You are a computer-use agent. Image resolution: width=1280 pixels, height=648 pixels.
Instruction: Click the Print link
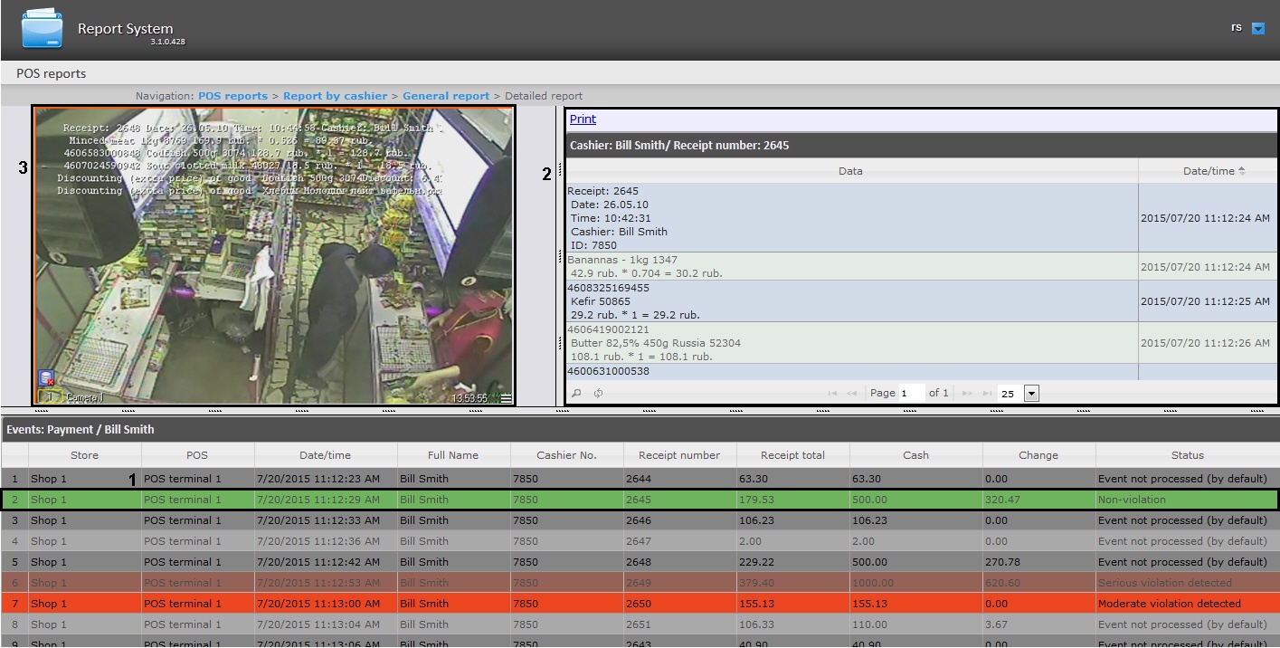click(x=583, y=119)
